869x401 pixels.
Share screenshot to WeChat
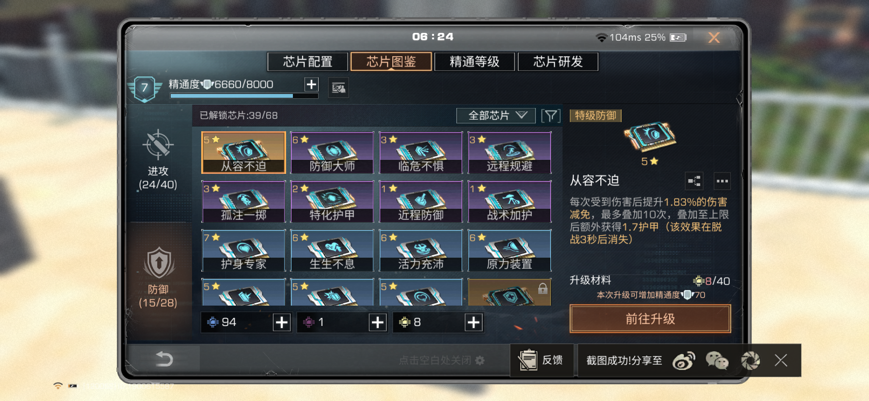click(717, 360)
